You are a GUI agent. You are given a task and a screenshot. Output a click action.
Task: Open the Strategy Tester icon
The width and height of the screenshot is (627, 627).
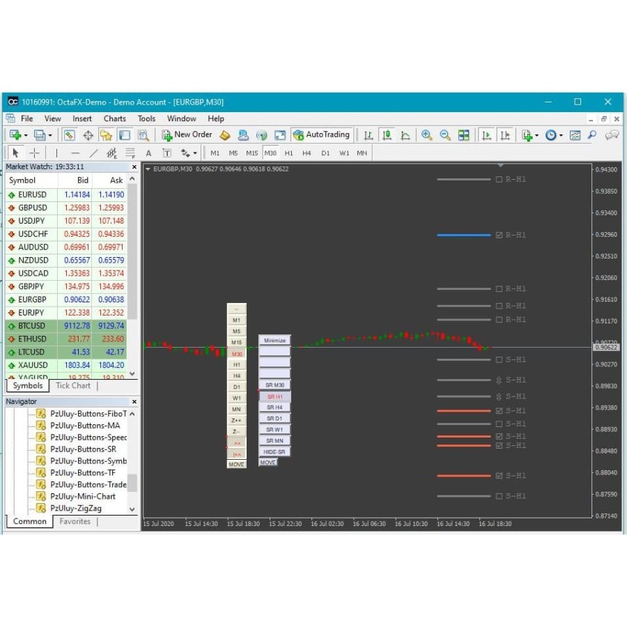(143, 135)
